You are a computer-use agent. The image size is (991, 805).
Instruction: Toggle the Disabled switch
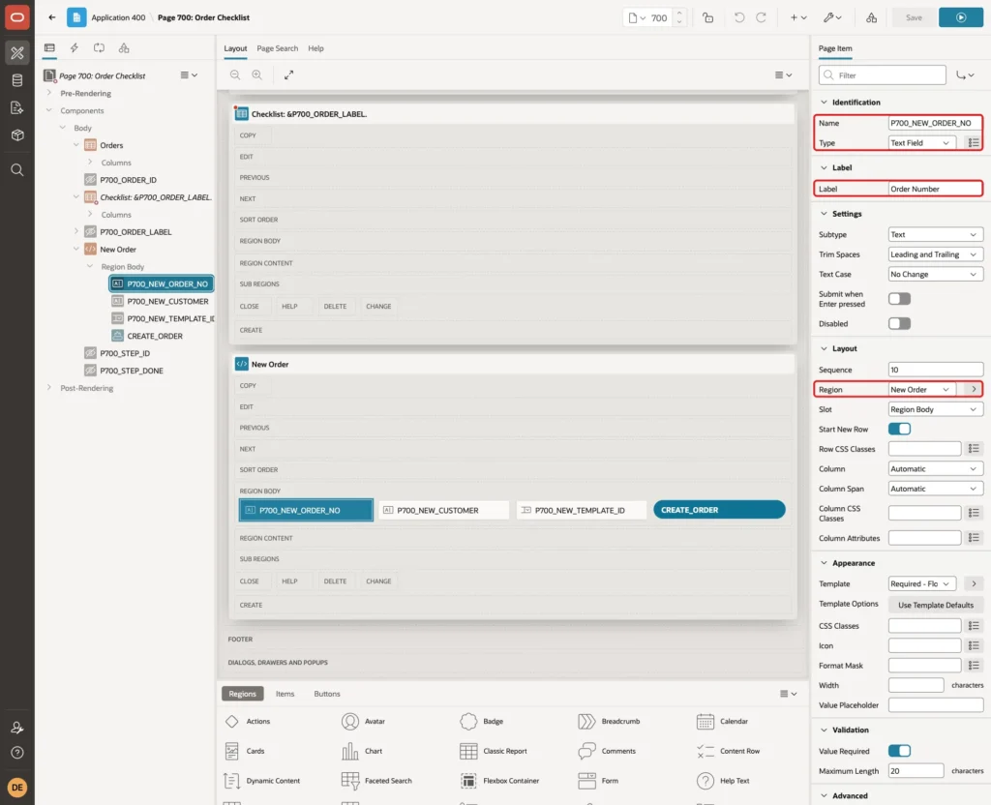point(899,323)
